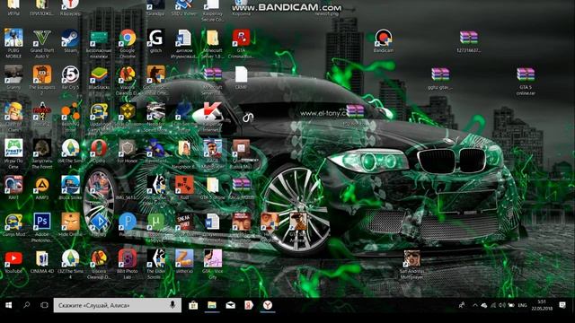Open Task View on the taskbar
Screen dimensions: 575x323
[x=44, y=305]
